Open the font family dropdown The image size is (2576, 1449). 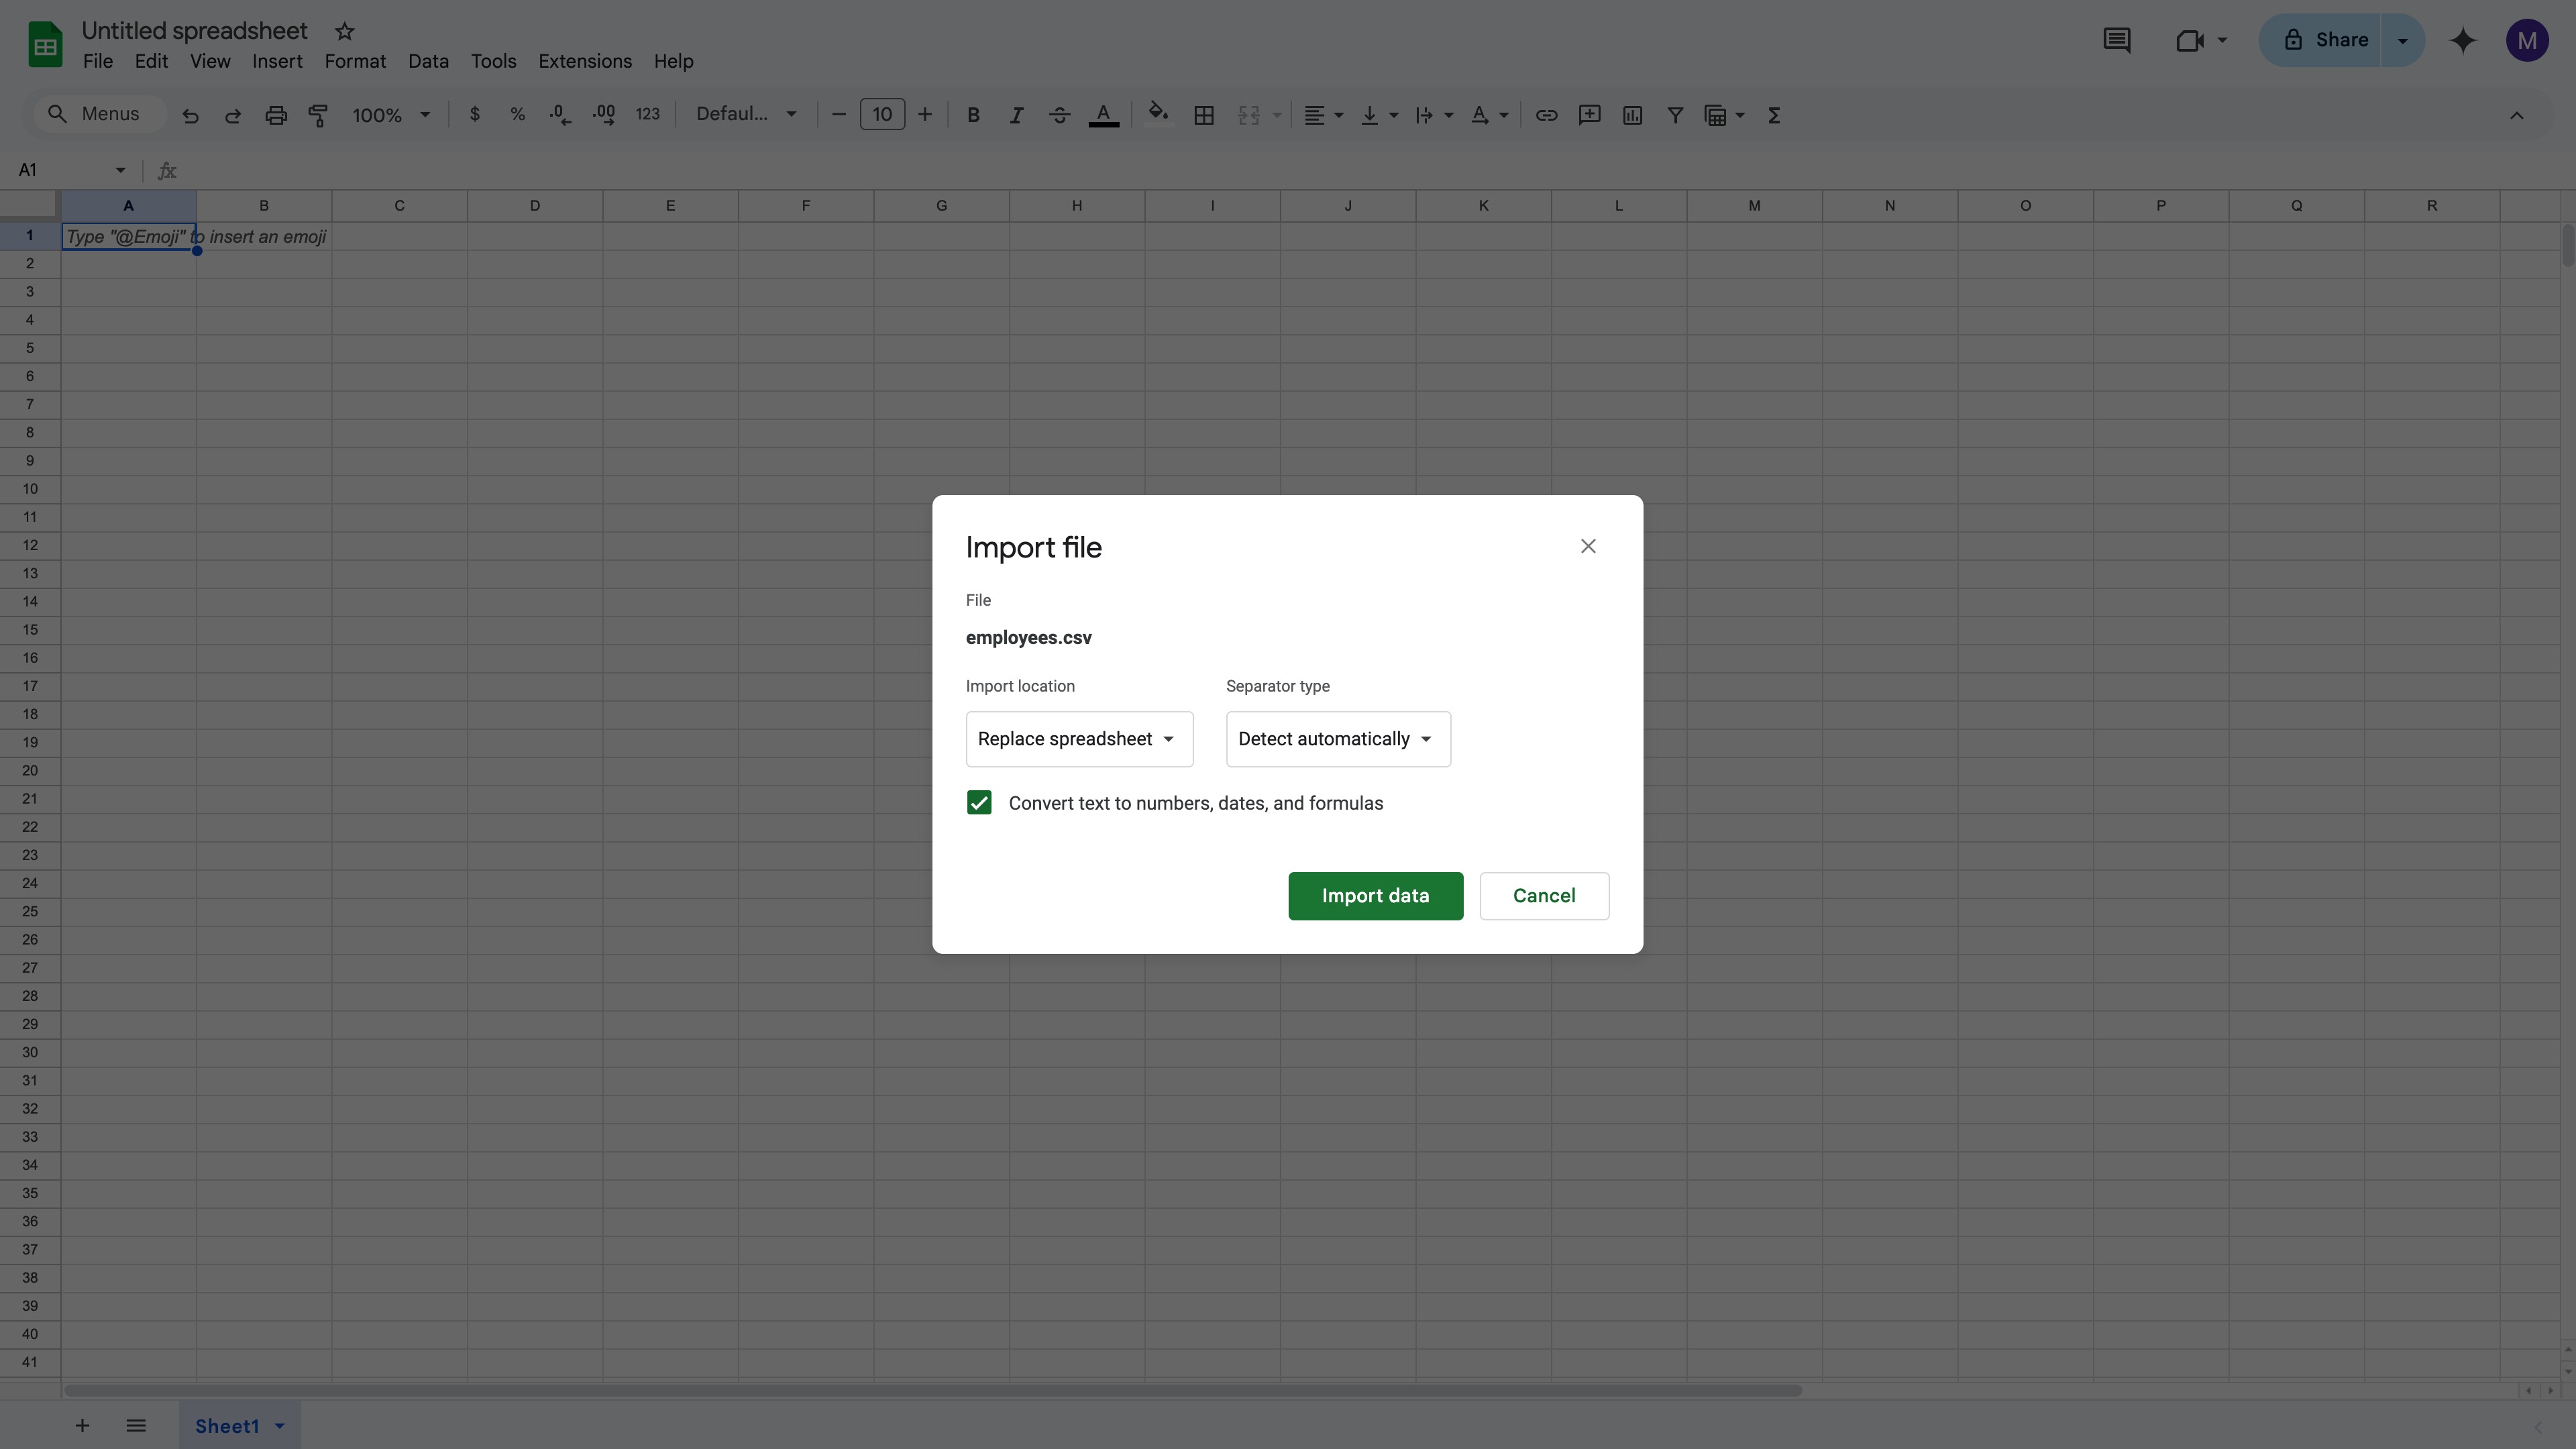click(x=746, y=114)
